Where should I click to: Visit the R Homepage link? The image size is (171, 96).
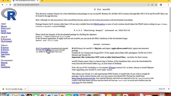[x=6, y=39]
